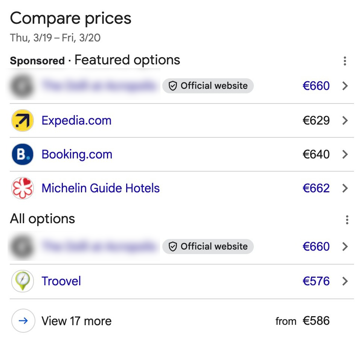This screenshot has width=360, height=341.
Task: Expand the Expedia.com price row chevron
Action: click(345, 120)
